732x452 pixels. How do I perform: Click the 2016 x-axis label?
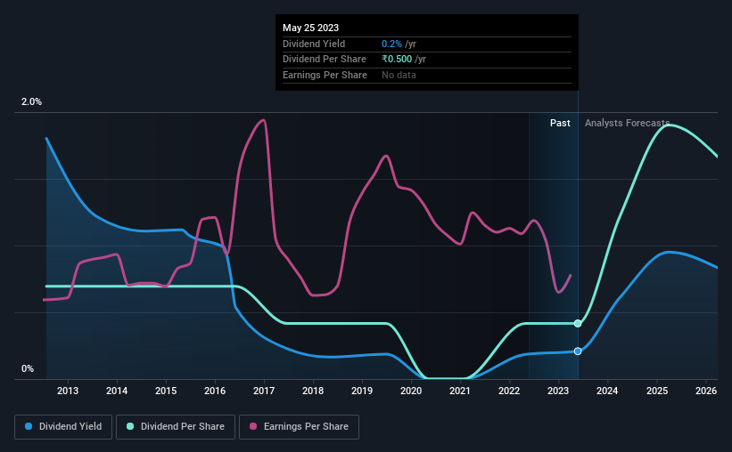tap(215, 391)
